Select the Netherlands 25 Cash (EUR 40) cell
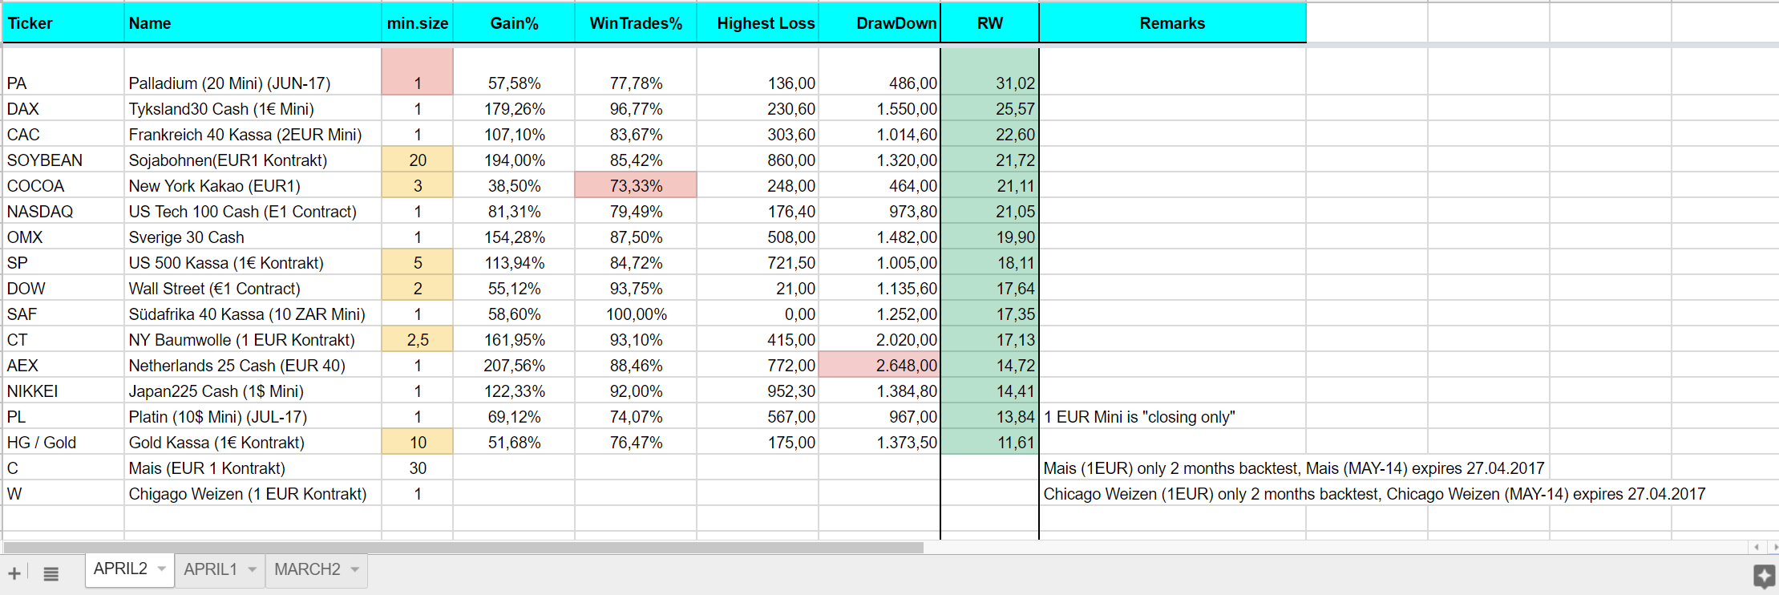This screenshot has width=1779, height=595. (253, 365)
